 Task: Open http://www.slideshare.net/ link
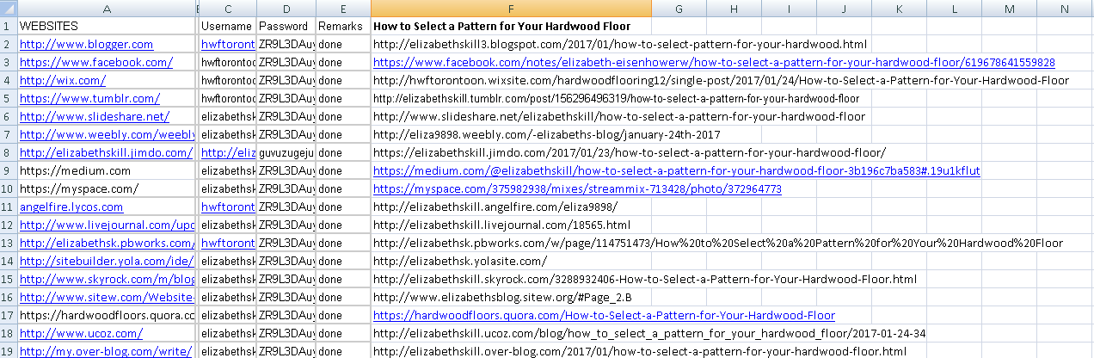[95, 116]
